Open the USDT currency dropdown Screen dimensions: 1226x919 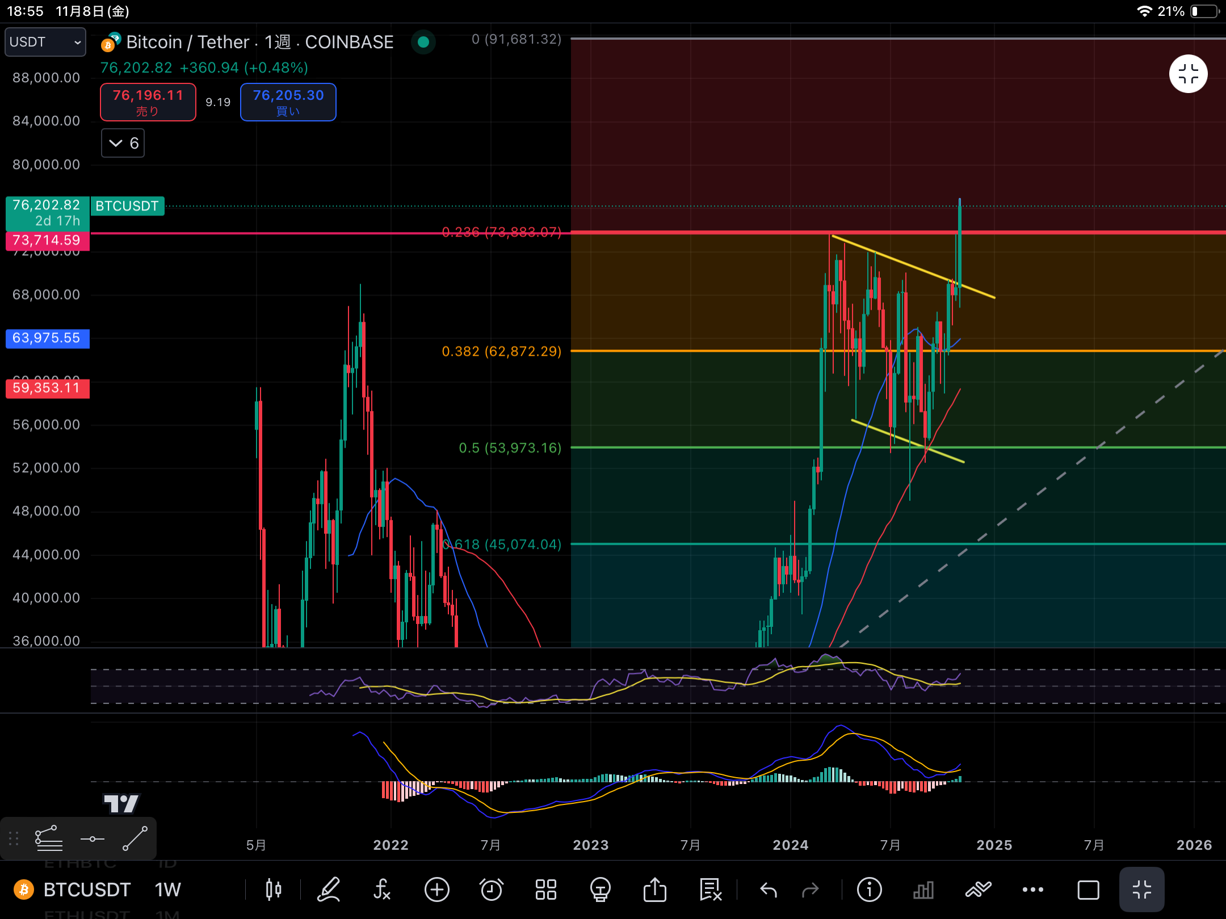[45, 42]
